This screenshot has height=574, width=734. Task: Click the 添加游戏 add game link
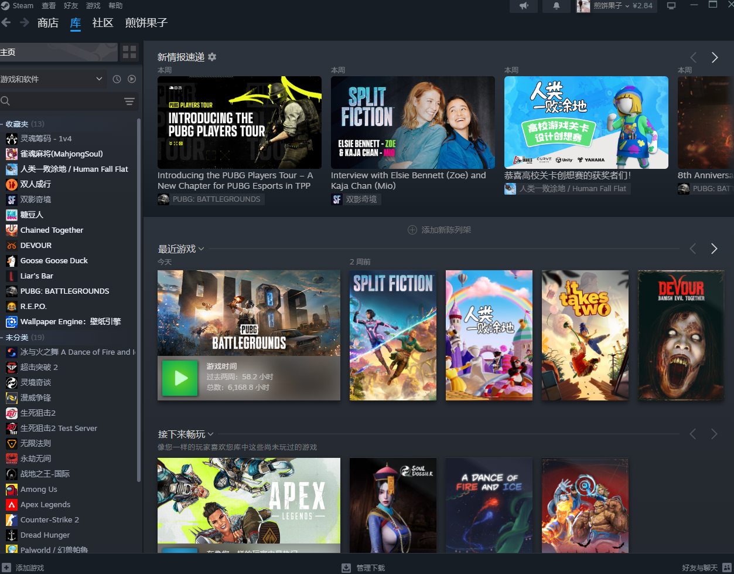coord(30,568)
